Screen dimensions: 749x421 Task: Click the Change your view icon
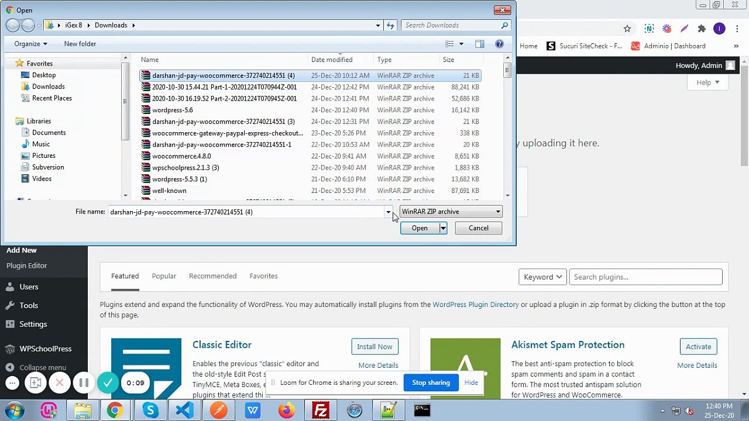(x=449, y=44)
